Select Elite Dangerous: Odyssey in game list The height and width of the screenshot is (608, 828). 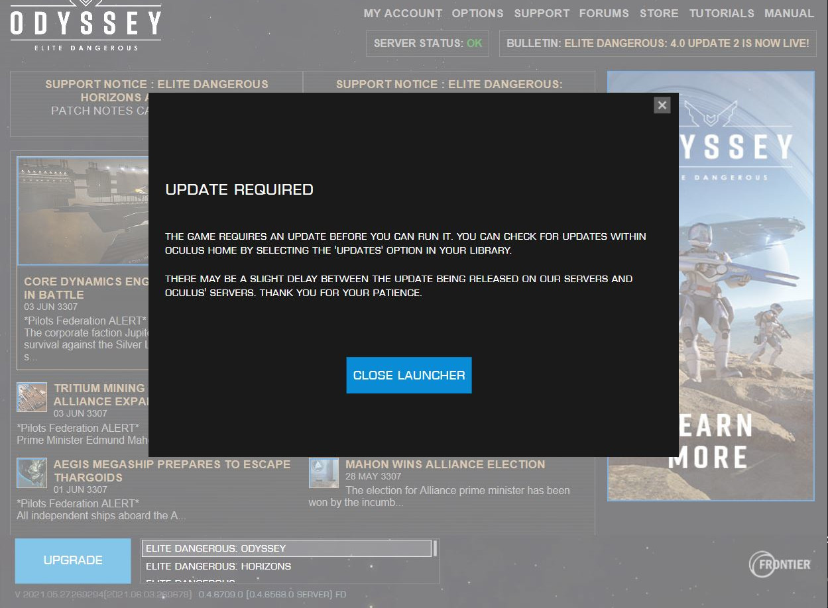pyautogui.click(x=286, y=548)
